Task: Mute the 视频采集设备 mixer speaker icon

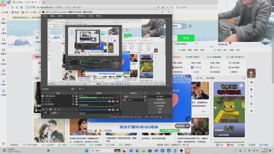Action: [x=113, y=110]
